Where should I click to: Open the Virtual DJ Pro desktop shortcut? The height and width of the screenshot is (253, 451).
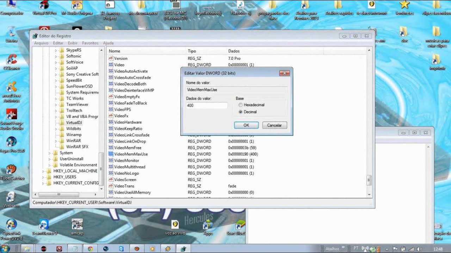click(44, 8)
